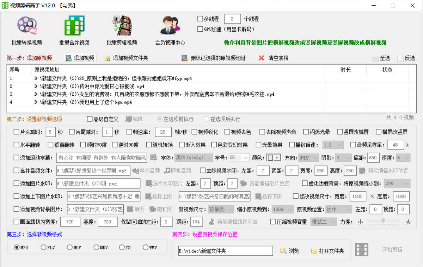Enable the 多线程 checkbox
423x267 pixels.
[x=200, y=19]
